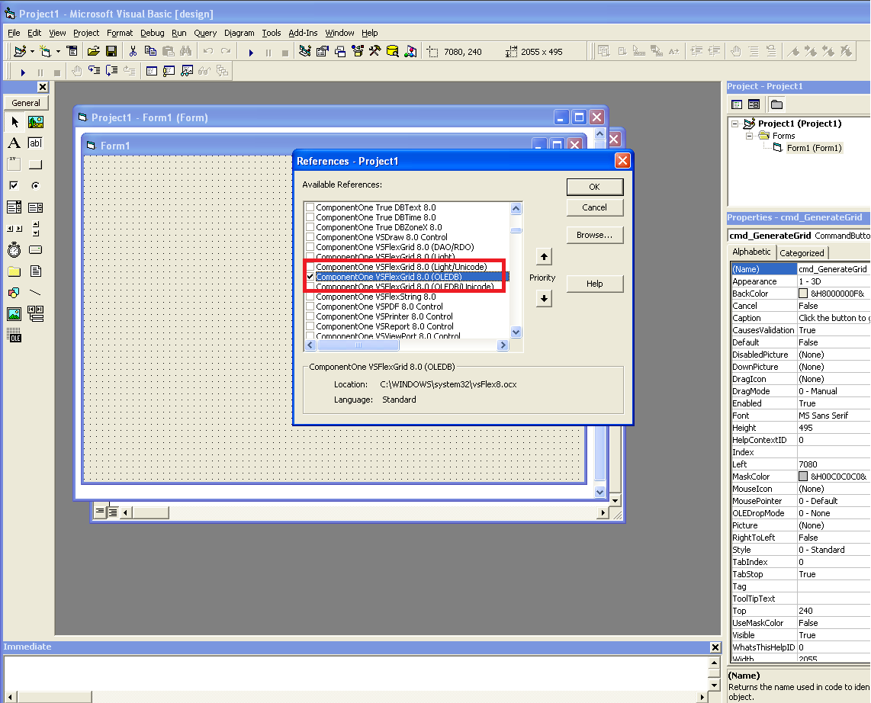Open the Project menu

tap(86, 33)
